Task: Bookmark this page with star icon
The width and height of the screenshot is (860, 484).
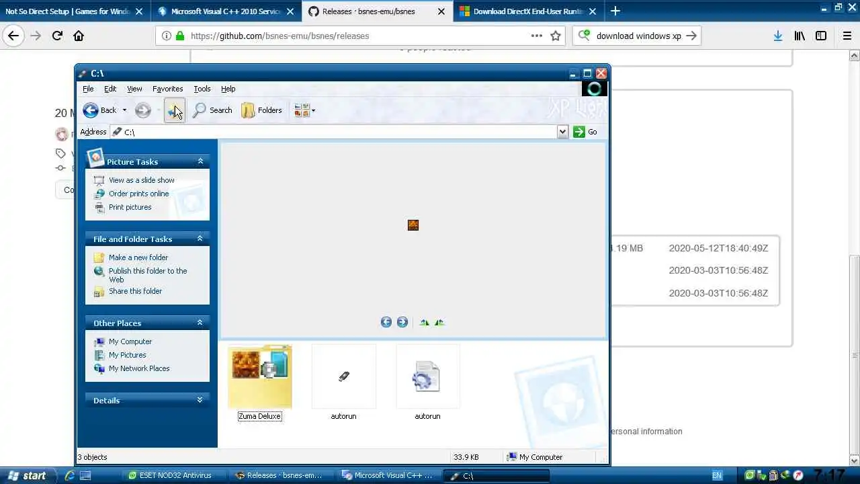Action: [x=556, y=36]
